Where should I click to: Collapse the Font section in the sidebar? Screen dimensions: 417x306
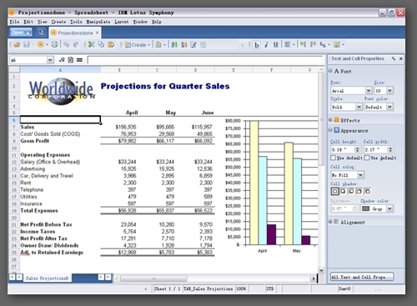pos(330,71)
